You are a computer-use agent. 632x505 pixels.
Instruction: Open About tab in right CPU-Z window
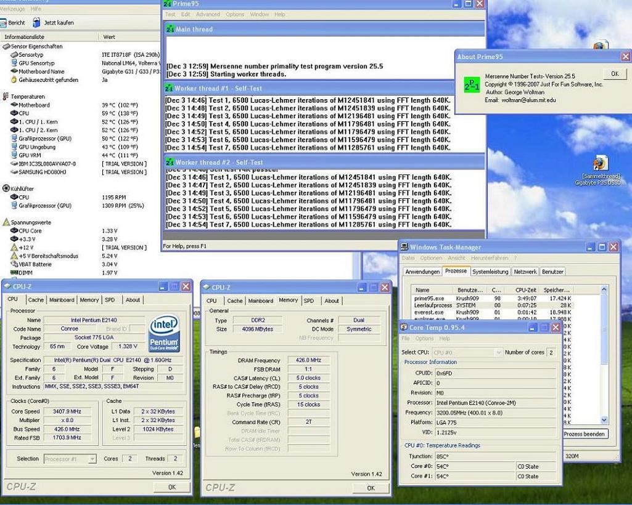[332, 301]
